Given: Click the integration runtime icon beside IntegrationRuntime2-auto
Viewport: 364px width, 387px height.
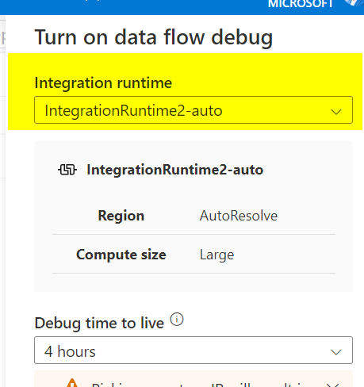Looking at the screenshot, I should (x=67, y=170).
